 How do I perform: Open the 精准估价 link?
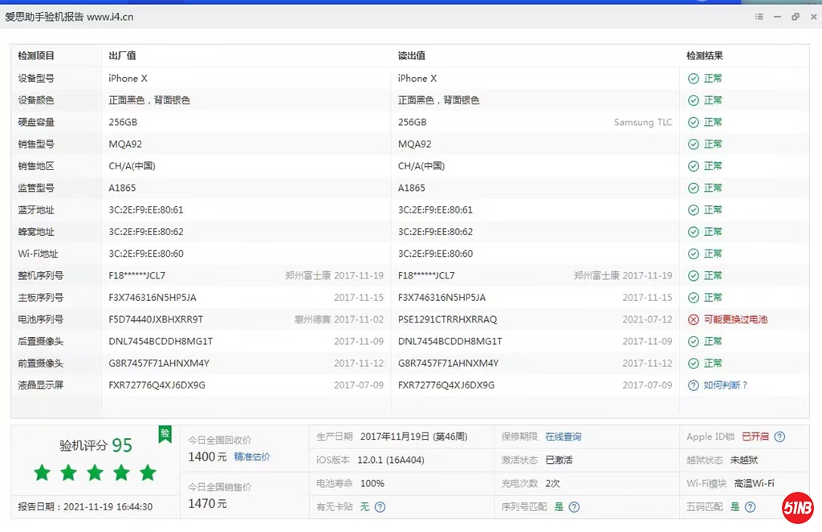point(252,457)
